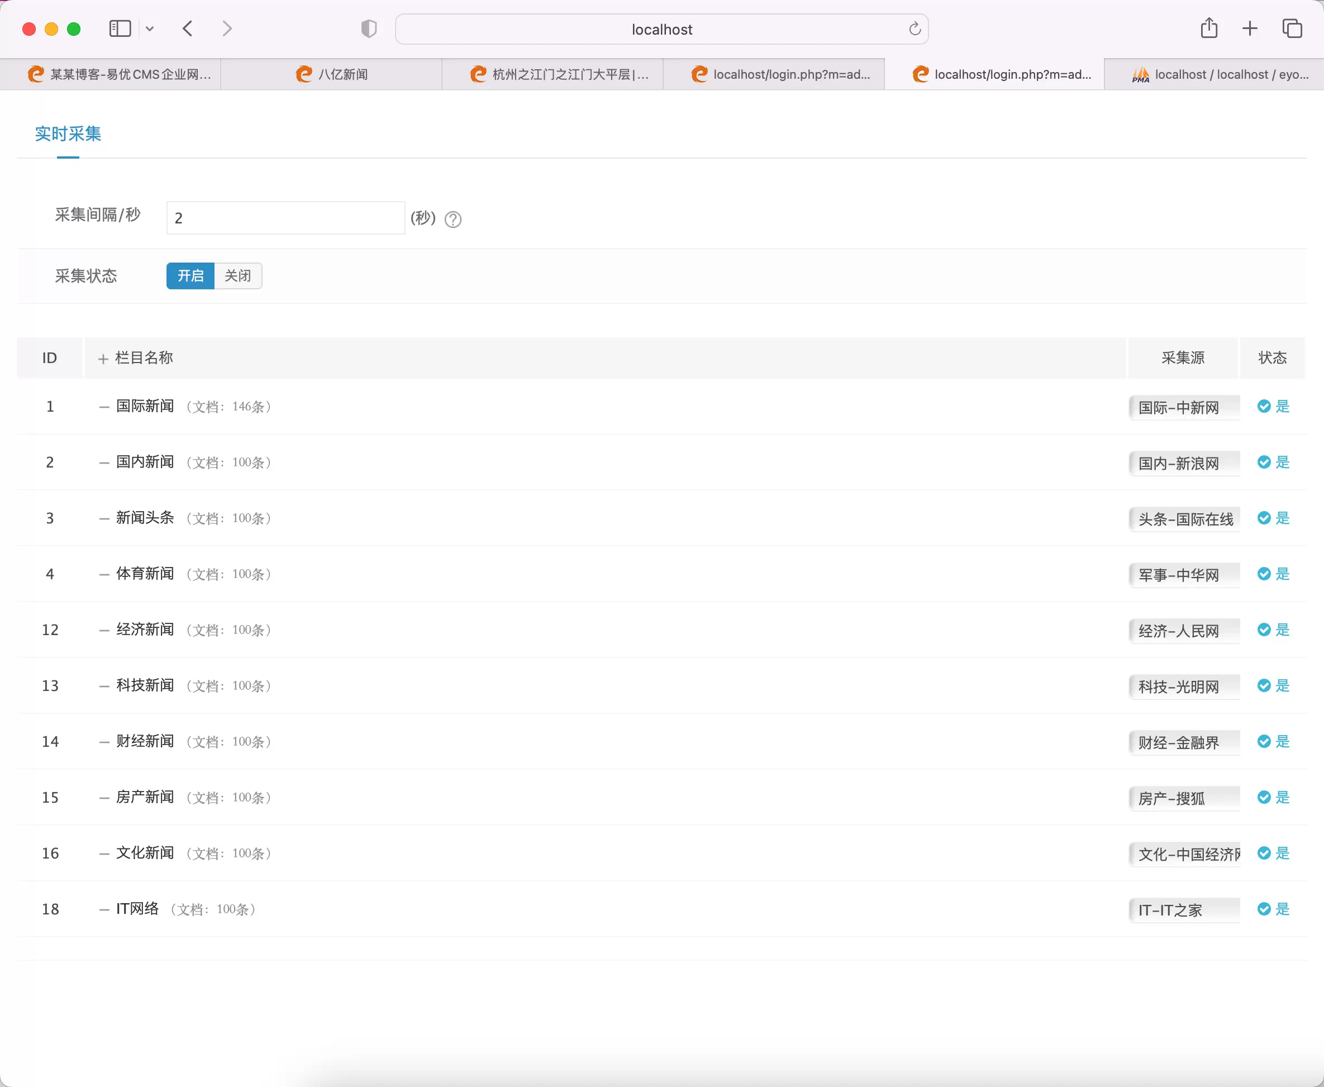
Task: Select the 国际－中新网 source tag
Action: tap(1182, 406)
